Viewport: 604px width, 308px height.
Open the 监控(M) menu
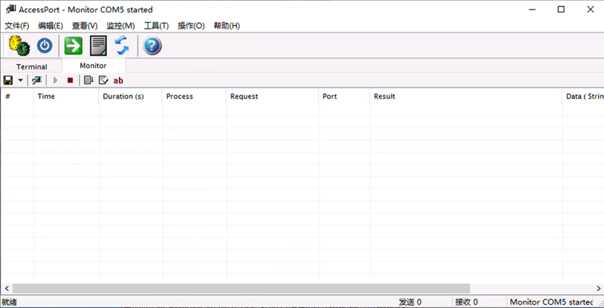120,26
